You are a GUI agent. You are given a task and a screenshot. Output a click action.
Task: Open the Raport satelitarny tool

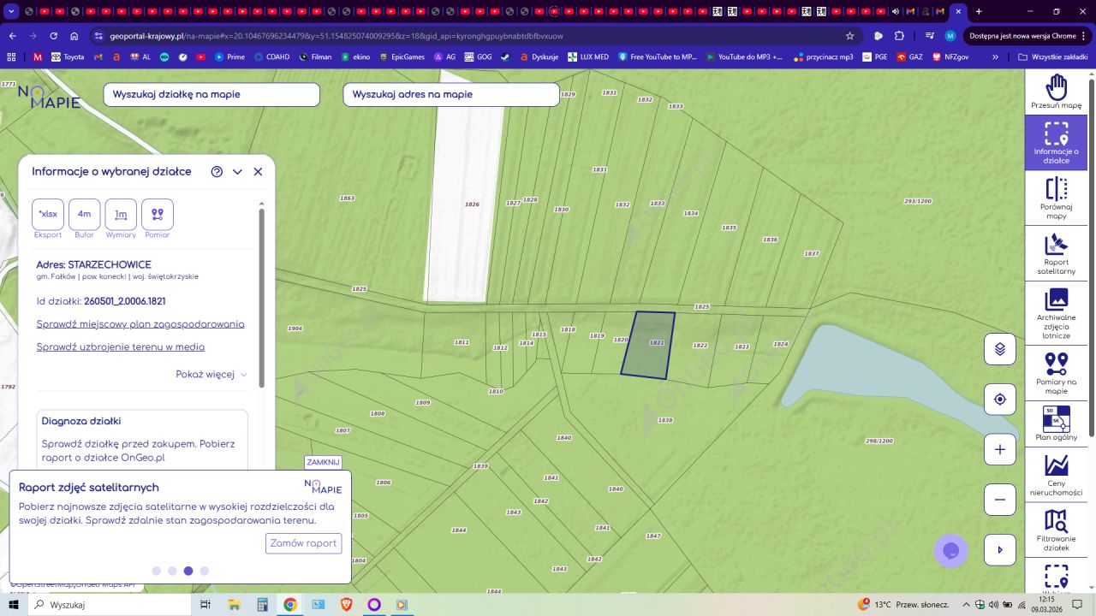[x=1056, y=253]
